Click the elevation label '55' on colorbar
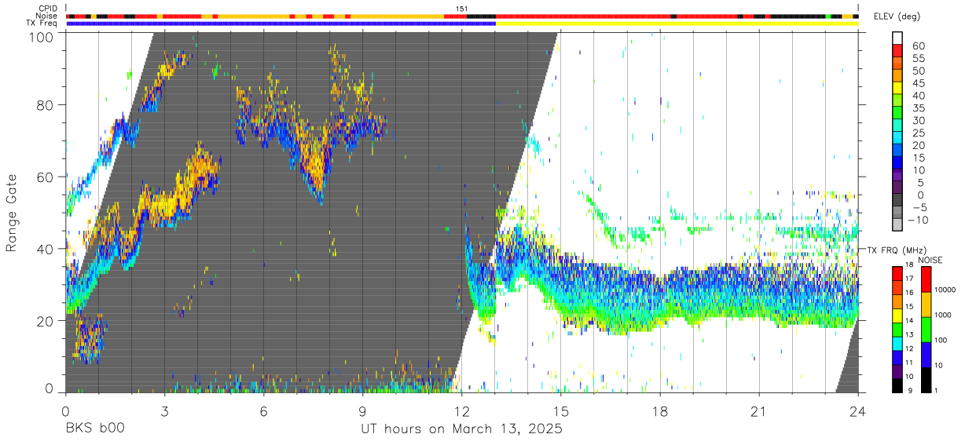The width and height of the screenshot is (965, 445). [919, 59]
